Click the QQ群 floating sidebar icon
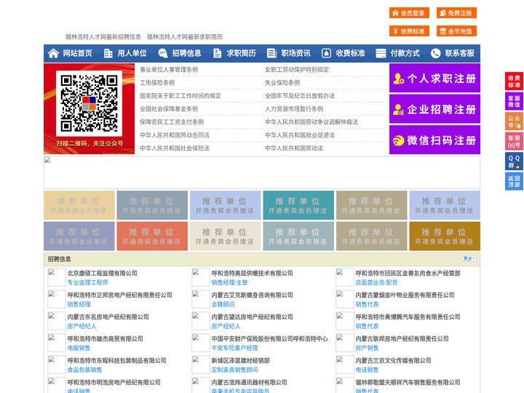Viewport: 524px width, 393px height. (x=514, y=162)
